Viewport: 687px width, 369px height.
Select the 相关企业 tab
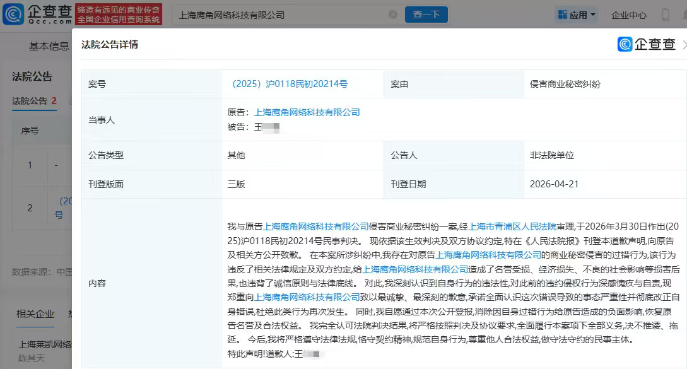[x=35, y=314]
